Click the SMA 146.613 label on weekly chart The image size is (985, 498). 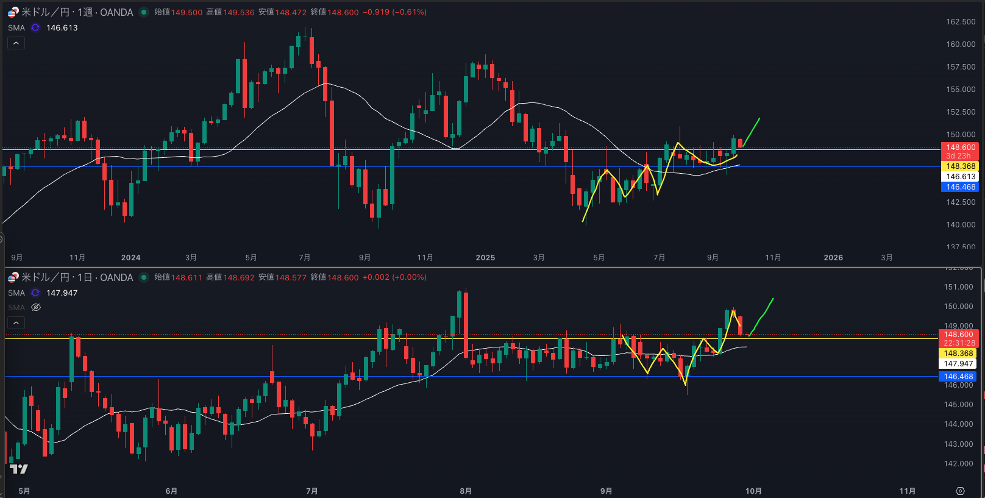click(16, 28)
